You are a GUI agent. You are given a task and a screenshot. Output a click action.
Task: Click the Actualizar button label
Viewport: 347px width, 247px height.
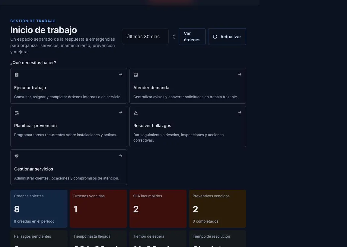231,37
